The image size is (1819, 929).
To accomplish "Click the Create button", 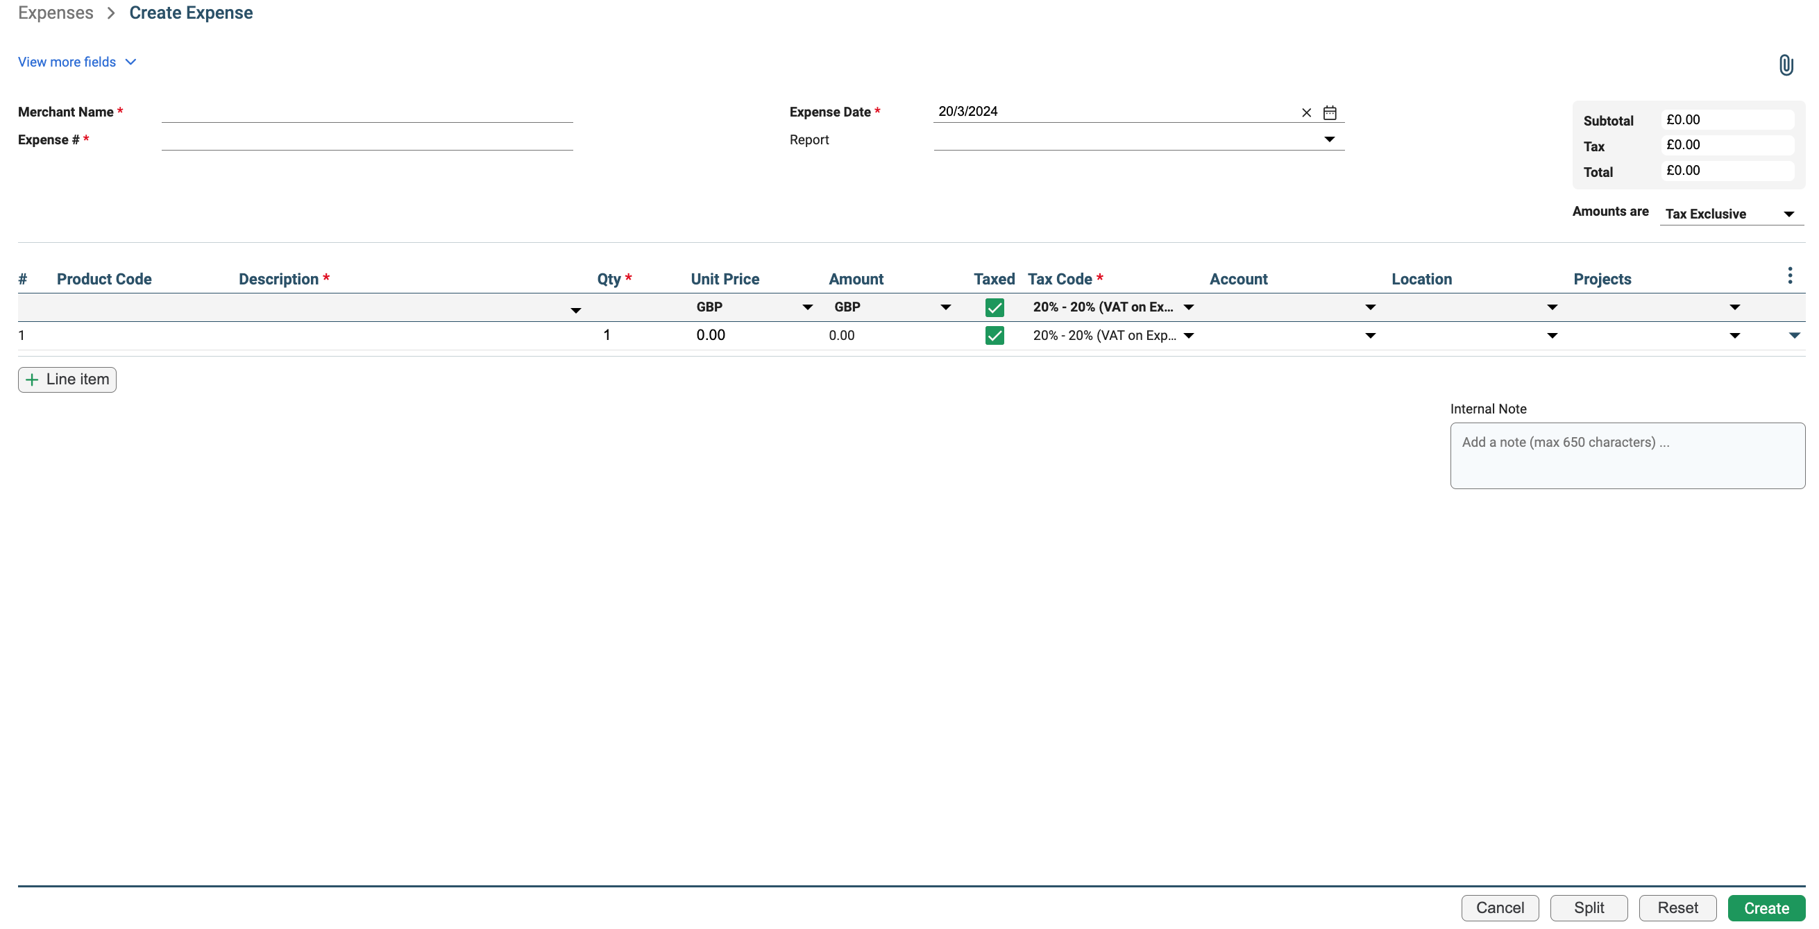I will point(1766,907).
